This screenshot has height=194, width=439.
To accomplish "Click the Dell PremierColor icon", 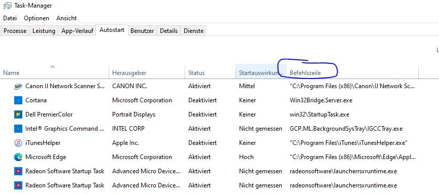I will click(x=18, y=114).
